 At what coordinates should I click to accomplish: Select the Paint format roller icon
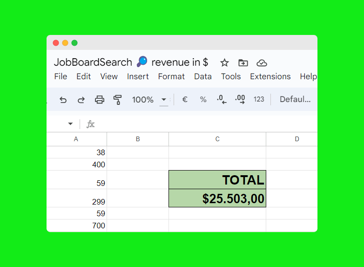pyautogui.click(x=117, y=100)
